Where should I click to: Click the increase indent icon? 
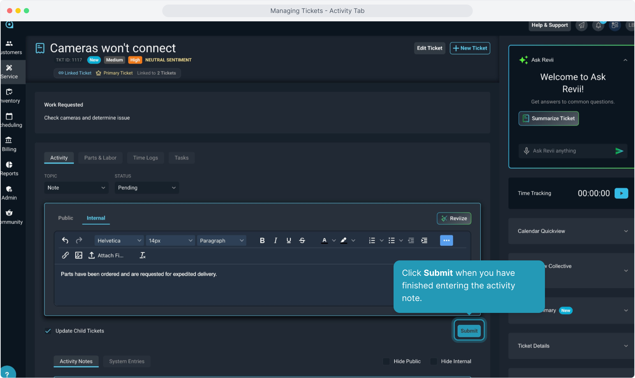[x=424, y=240]
